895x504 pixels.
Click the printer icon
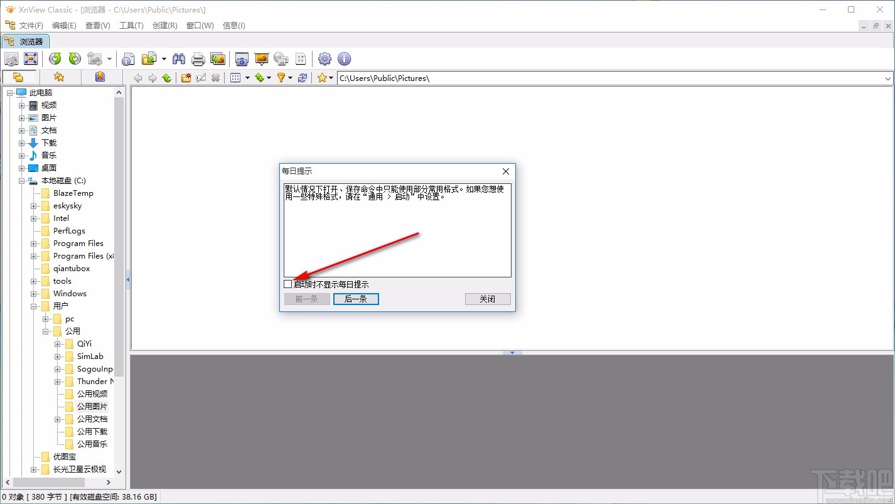pos(198,59)
